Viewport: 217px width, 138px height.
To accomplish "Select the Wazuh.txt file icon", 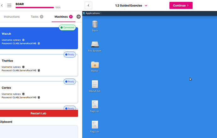I will pos(95,84).
